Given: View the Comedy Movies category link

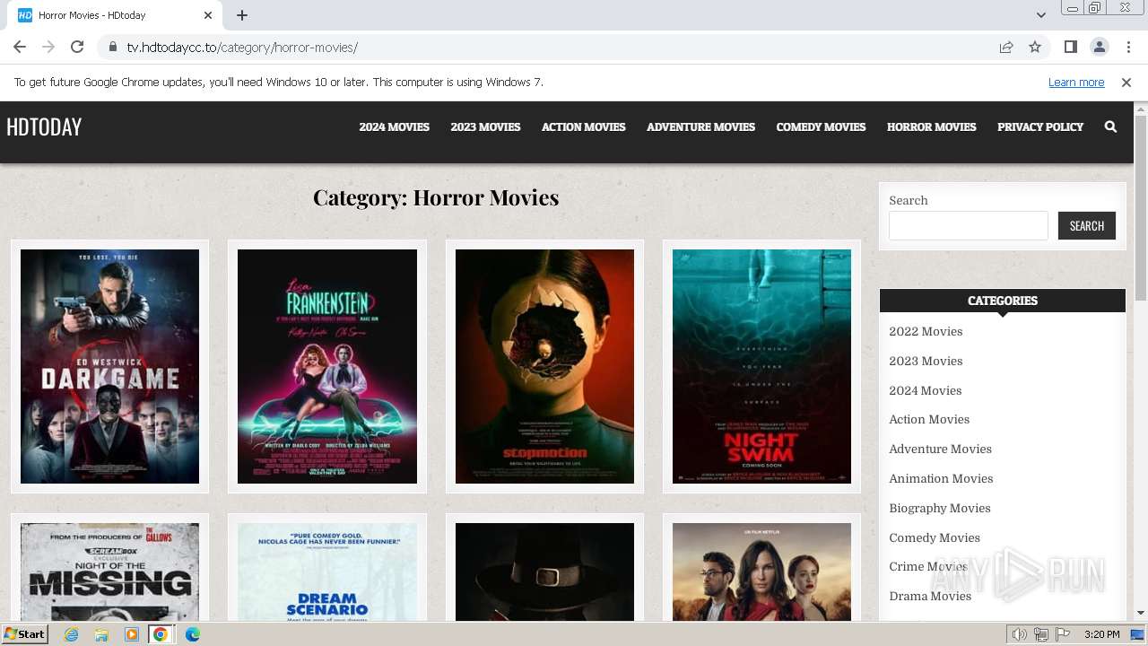Looking at the screenshot, I should [935, 538].
